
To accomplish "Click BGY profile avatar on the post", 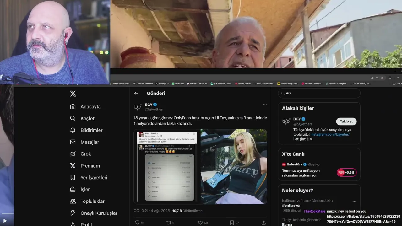I will coord(138,107).
